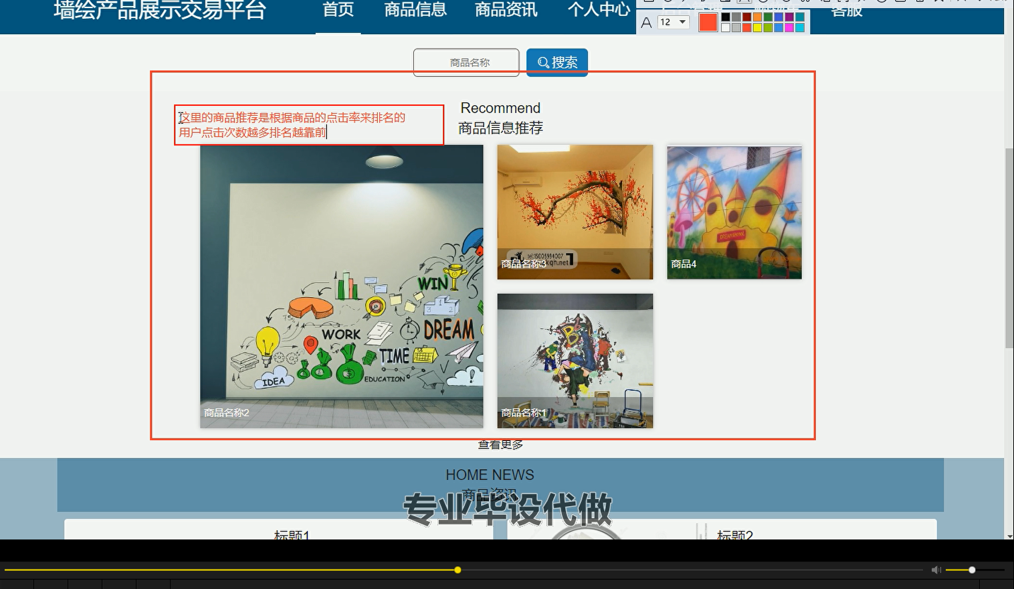Switch to the 首页 navigation tab
The image size is (1014, 589).
coord(338,10)
